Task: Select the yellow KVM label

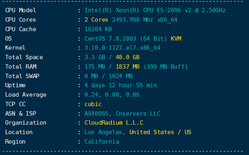Action: [176, 39]
